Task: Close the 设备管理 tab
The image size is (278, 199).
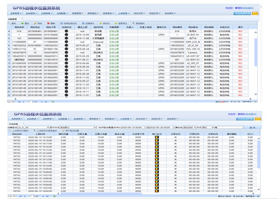Action: [22, 18]
